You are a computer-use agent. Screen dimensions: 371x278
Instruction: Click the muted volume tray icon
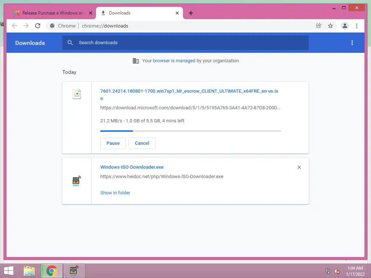(337, 271)
